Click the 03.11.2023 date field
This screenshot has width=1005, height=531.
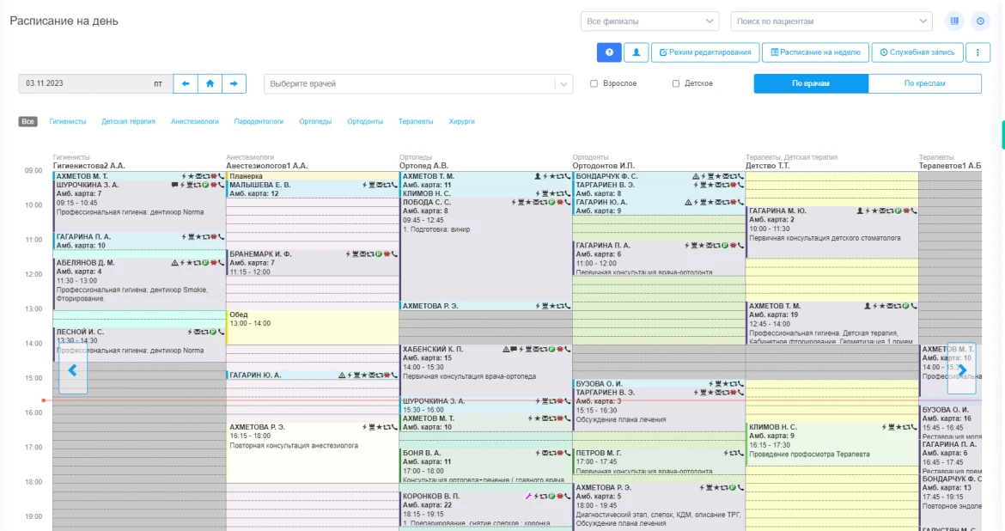coord(86,83)
